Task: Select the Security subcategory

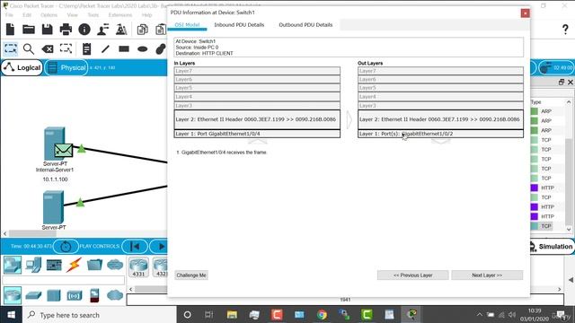Action: (94, 295)
